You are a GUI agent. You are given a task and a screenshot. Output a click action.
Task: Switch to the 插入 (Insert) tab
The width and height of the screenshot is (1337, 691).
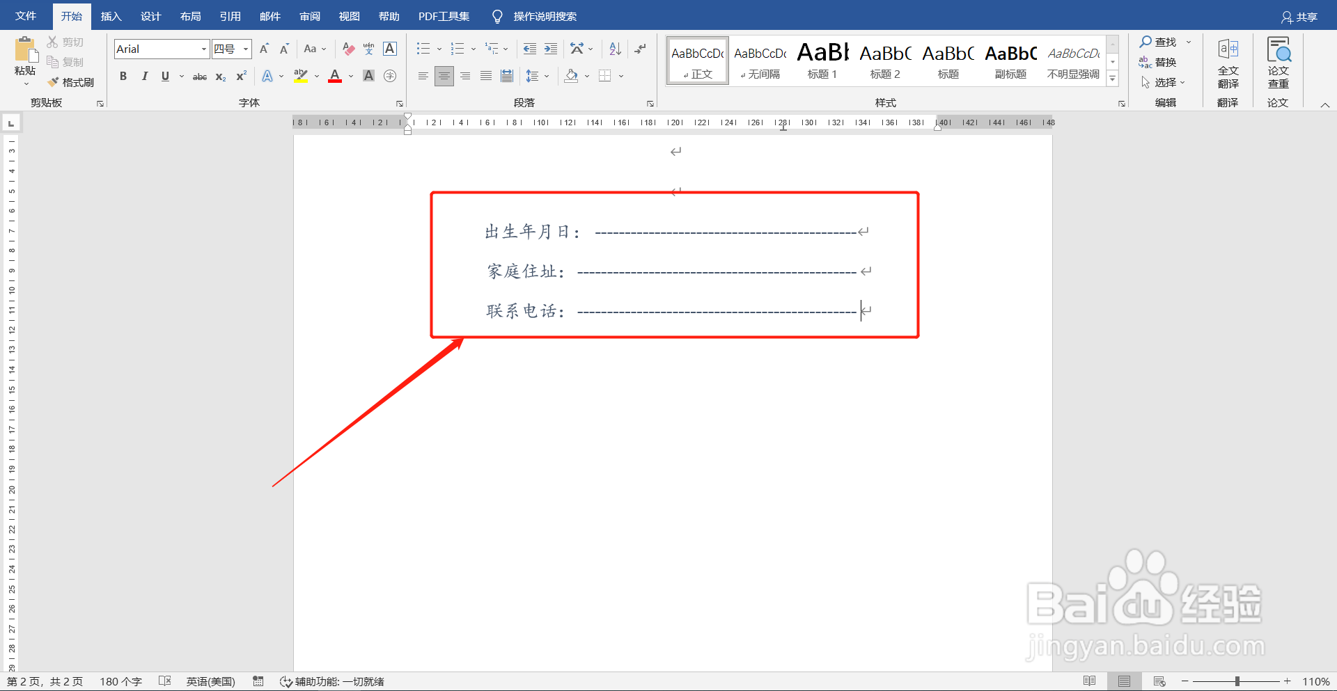point(111,16)
